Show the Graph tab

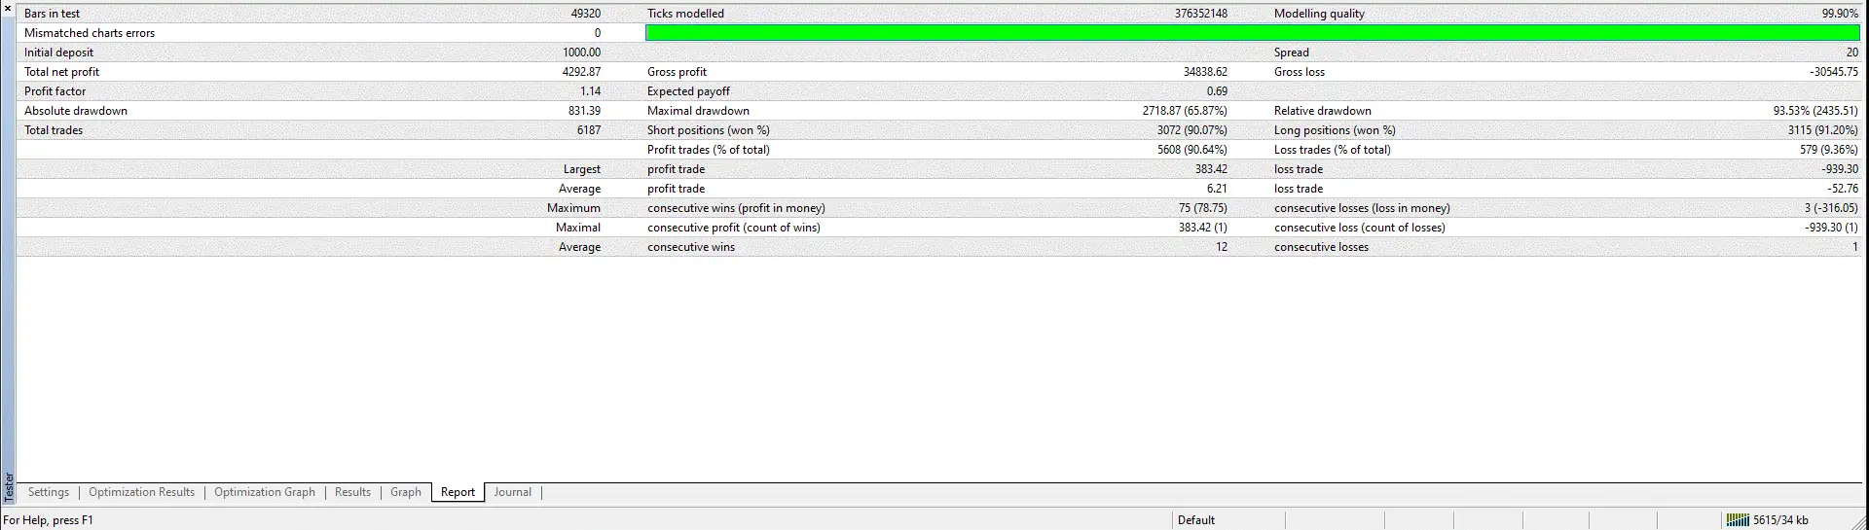406,492
